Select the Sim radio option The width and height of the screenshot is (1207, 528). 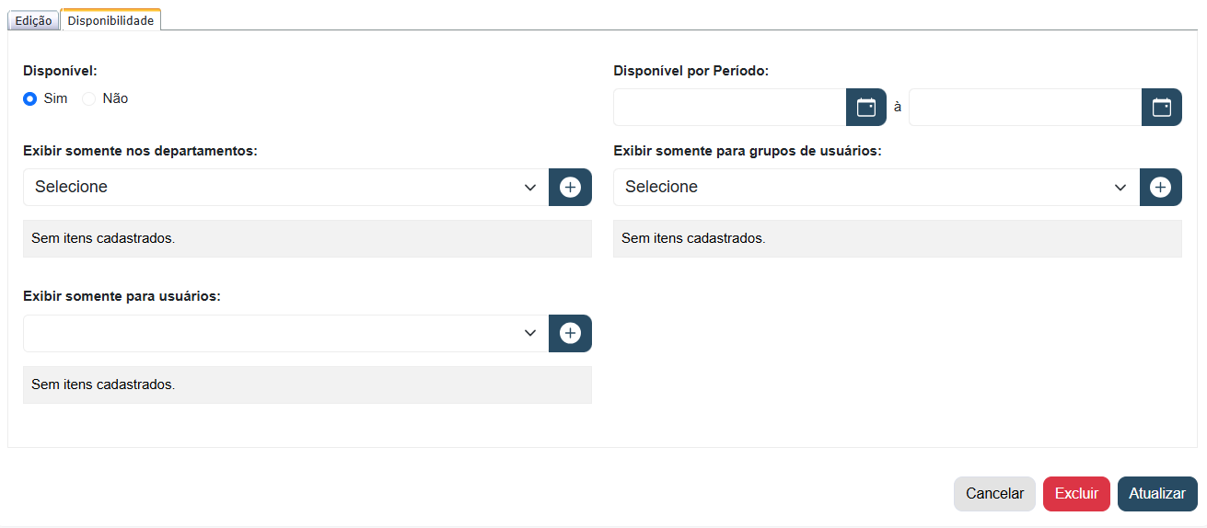tap(30, 98)
